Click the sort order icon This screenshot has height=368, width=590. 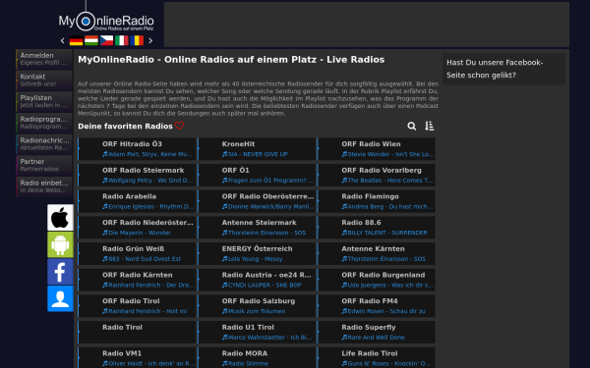pos(430,127)
